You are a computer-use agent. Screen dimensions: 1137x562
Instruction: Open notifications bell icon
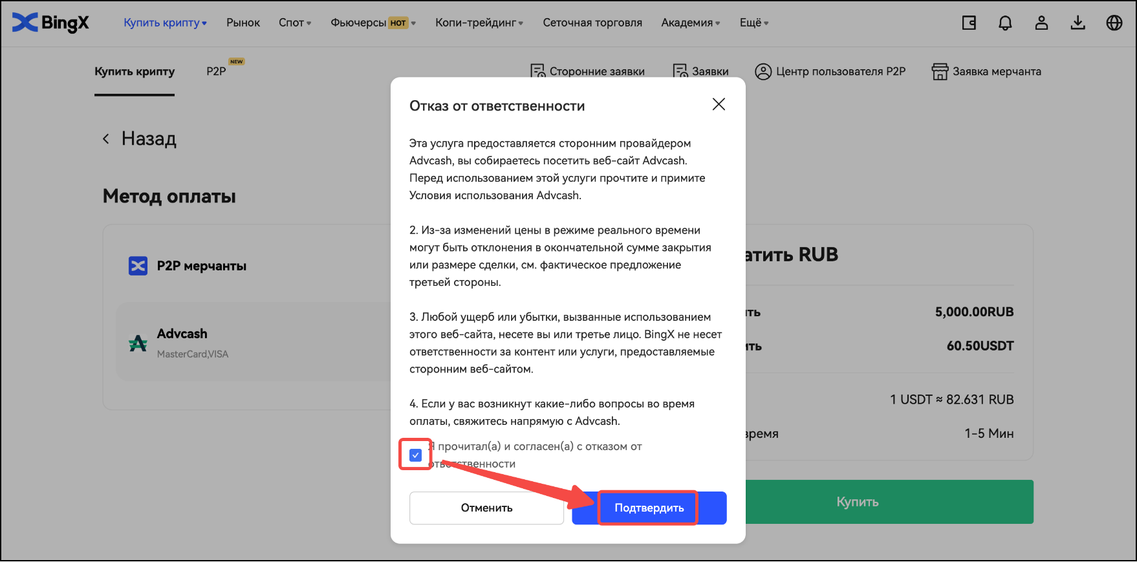tap(1005, 23)
